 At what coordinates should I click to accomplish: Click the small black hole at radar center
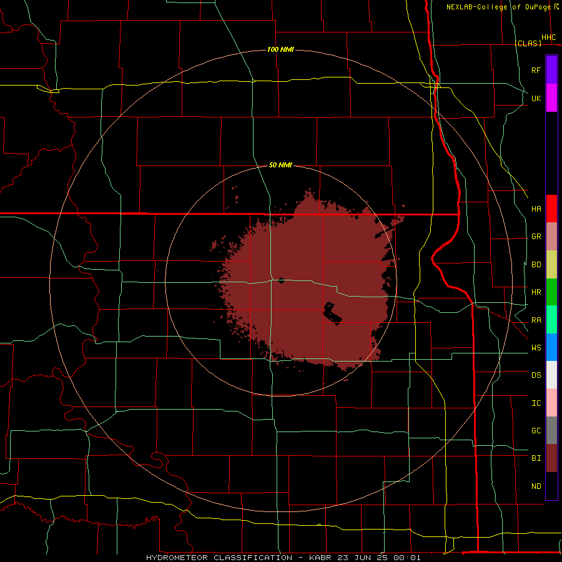[x=281, y=280]
